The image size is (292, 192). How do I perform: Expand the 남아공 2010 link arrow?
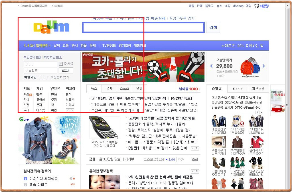(x=200, y=89)
